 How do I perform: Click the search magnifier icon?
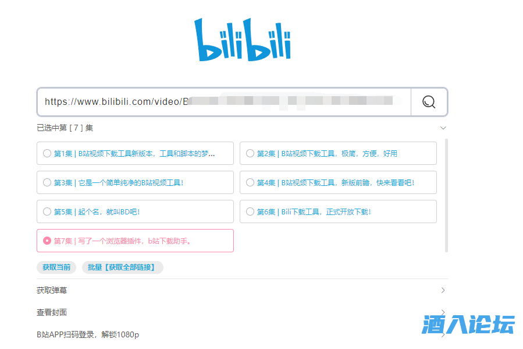[x=429, y=102]
